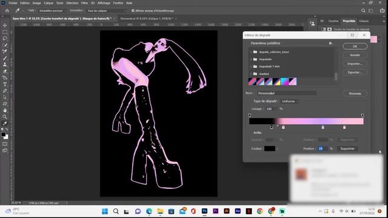Screen dimensions: 388x218
Task: Open Photoshop icon in taskbar
Action: click(x=204, y=211)
